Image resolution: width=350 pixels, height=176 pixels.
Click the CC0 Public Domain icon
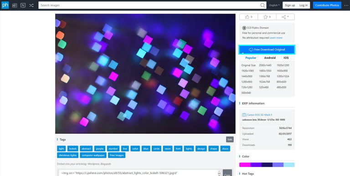[x=244, y=28]
